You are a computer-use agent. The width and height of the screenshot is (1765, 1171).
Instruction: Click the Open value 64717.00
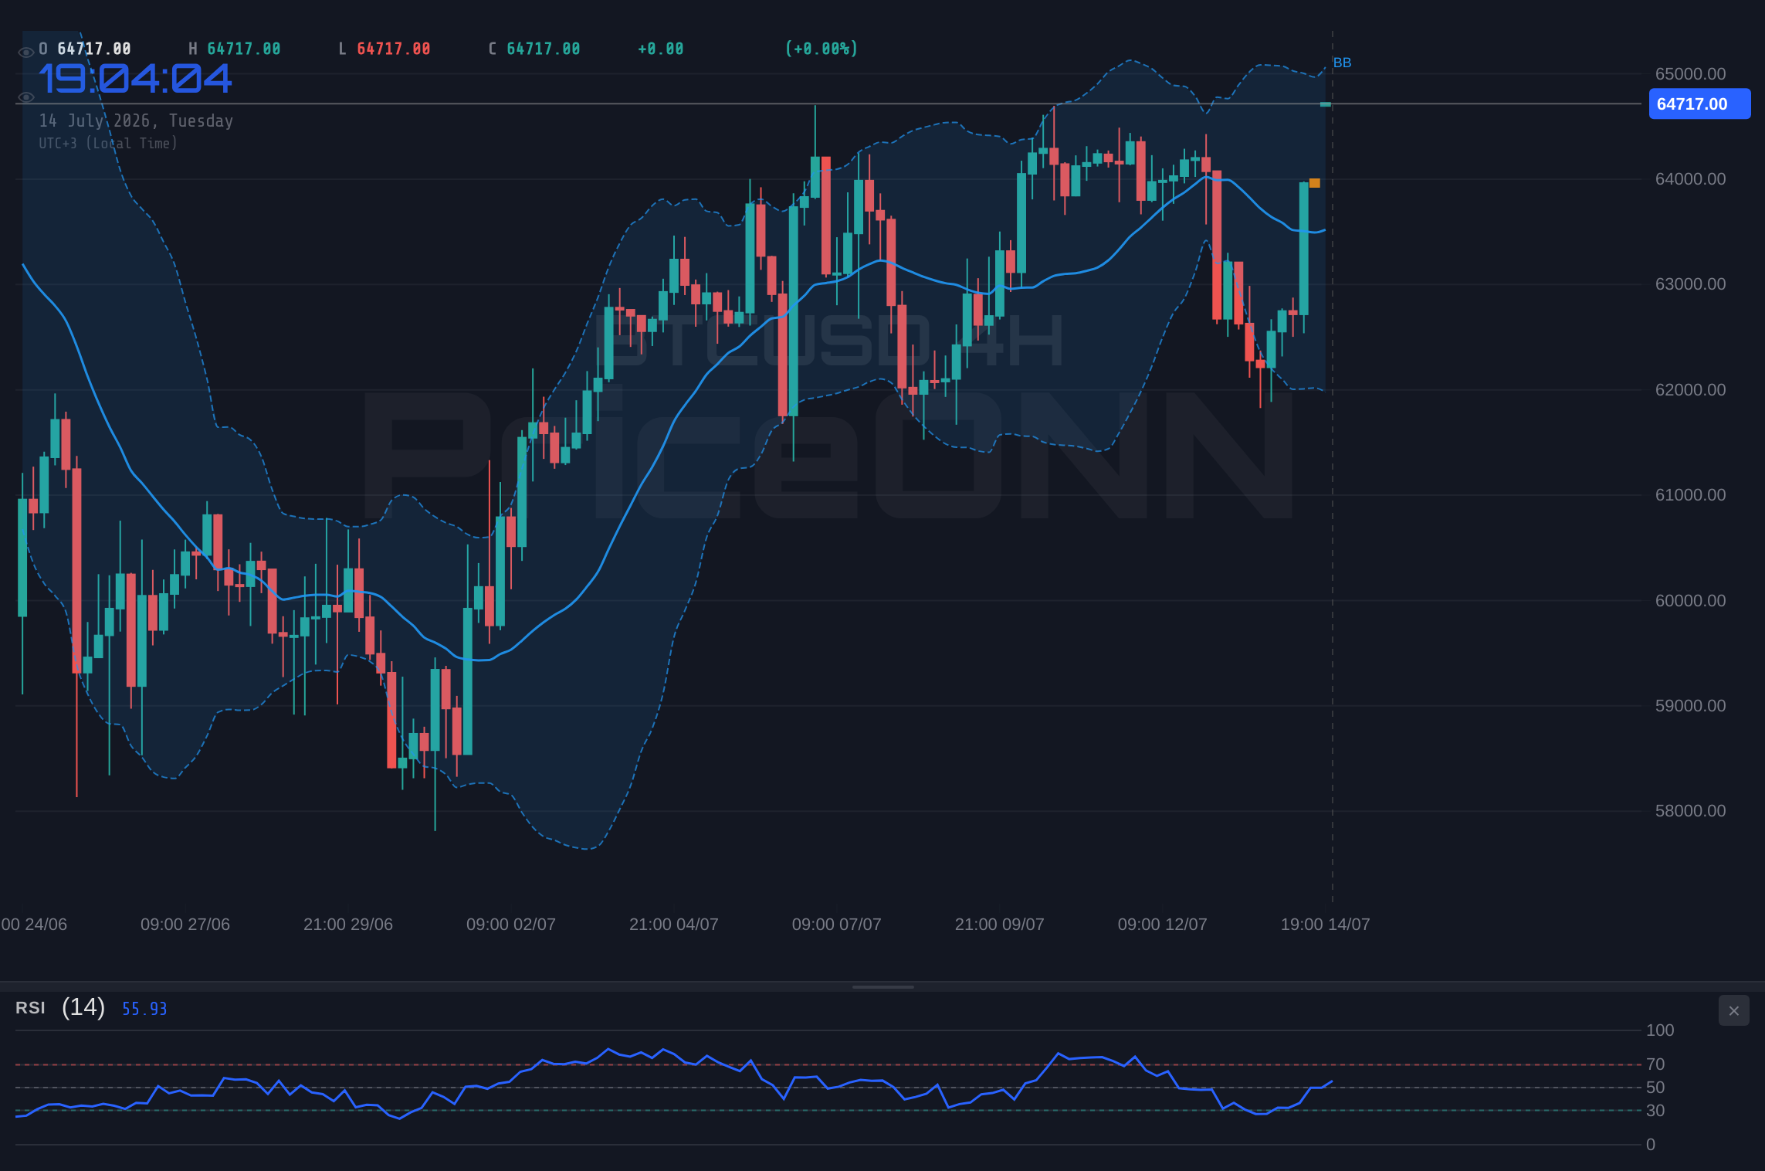point(94,49)
